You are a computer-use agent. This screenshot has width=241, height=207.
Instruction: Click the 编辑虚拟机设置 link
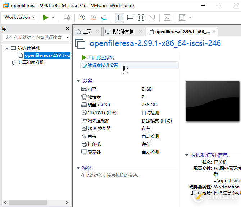tap(103, 65)
